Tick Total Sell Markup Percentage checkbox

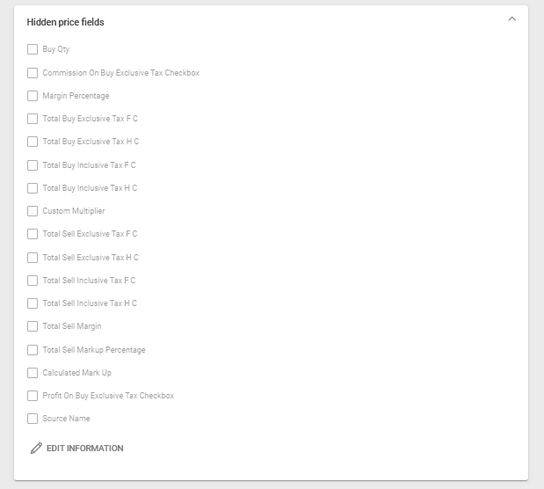tap(33, 350)
